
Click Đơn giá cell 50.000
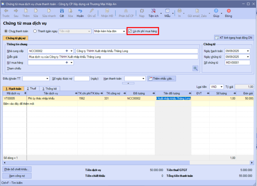point(245,98)
